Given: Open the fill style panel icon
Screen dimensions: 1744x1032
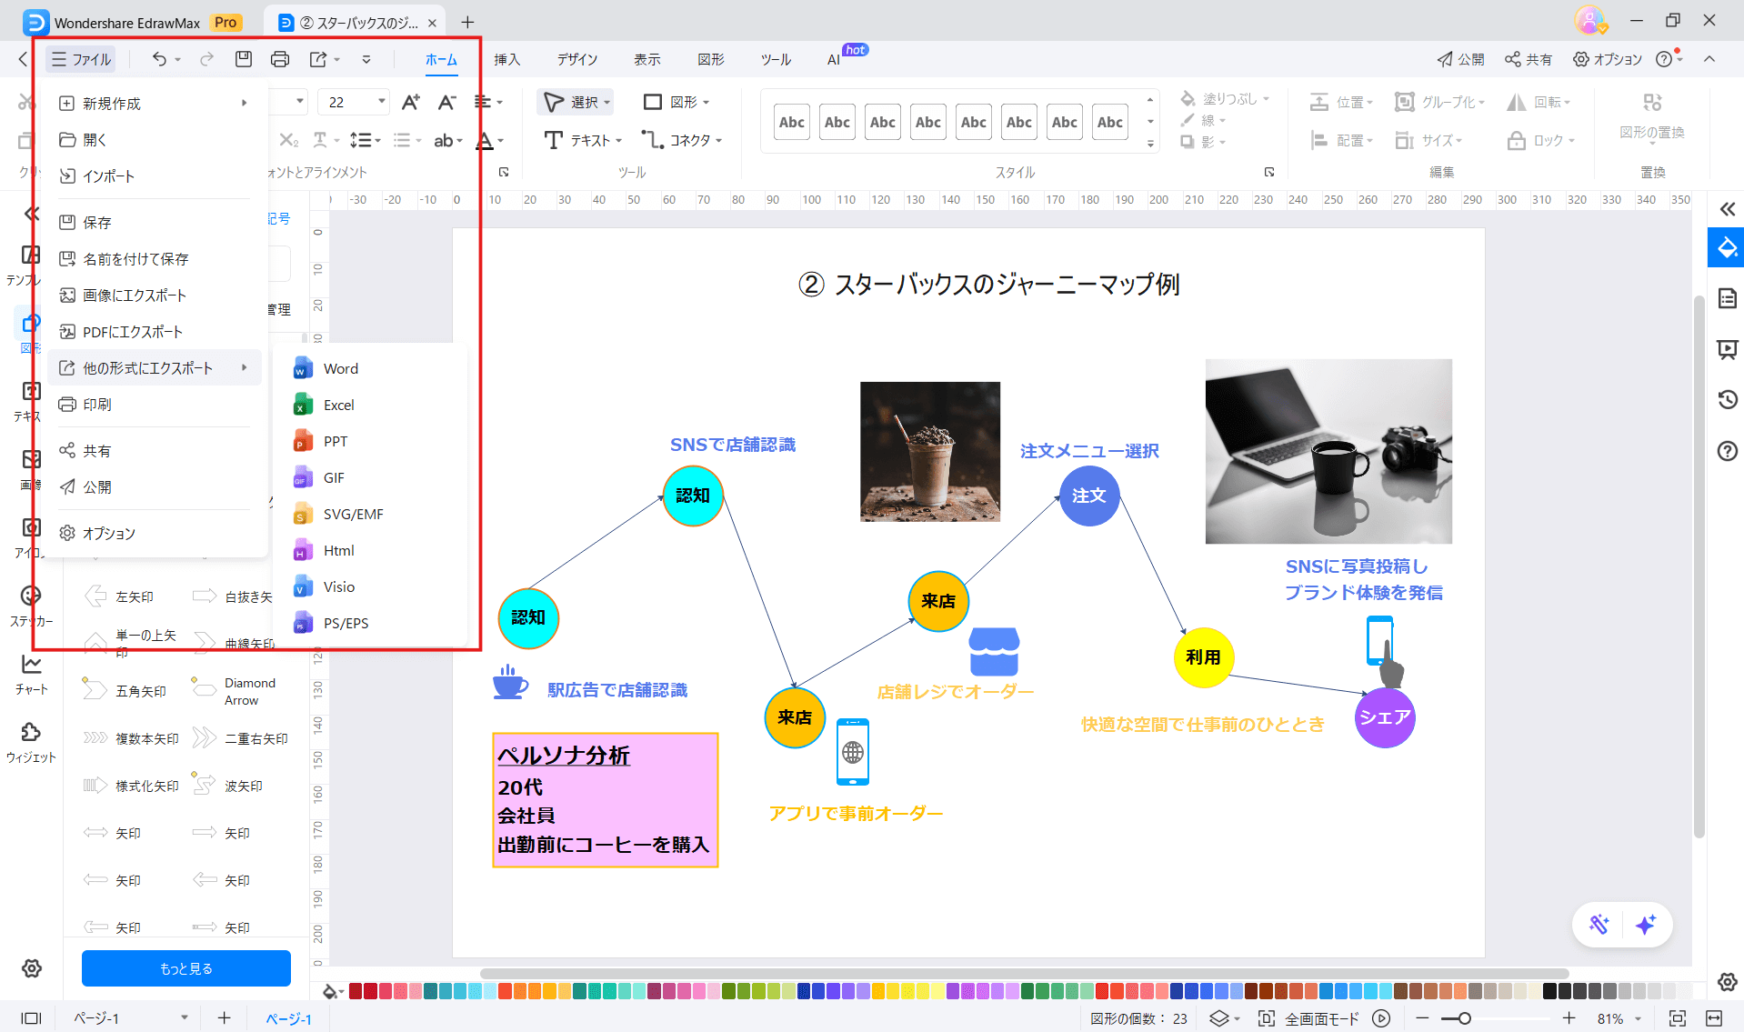Looking at the screenshot, I should pyautogui.click(x=1727, y=248).
